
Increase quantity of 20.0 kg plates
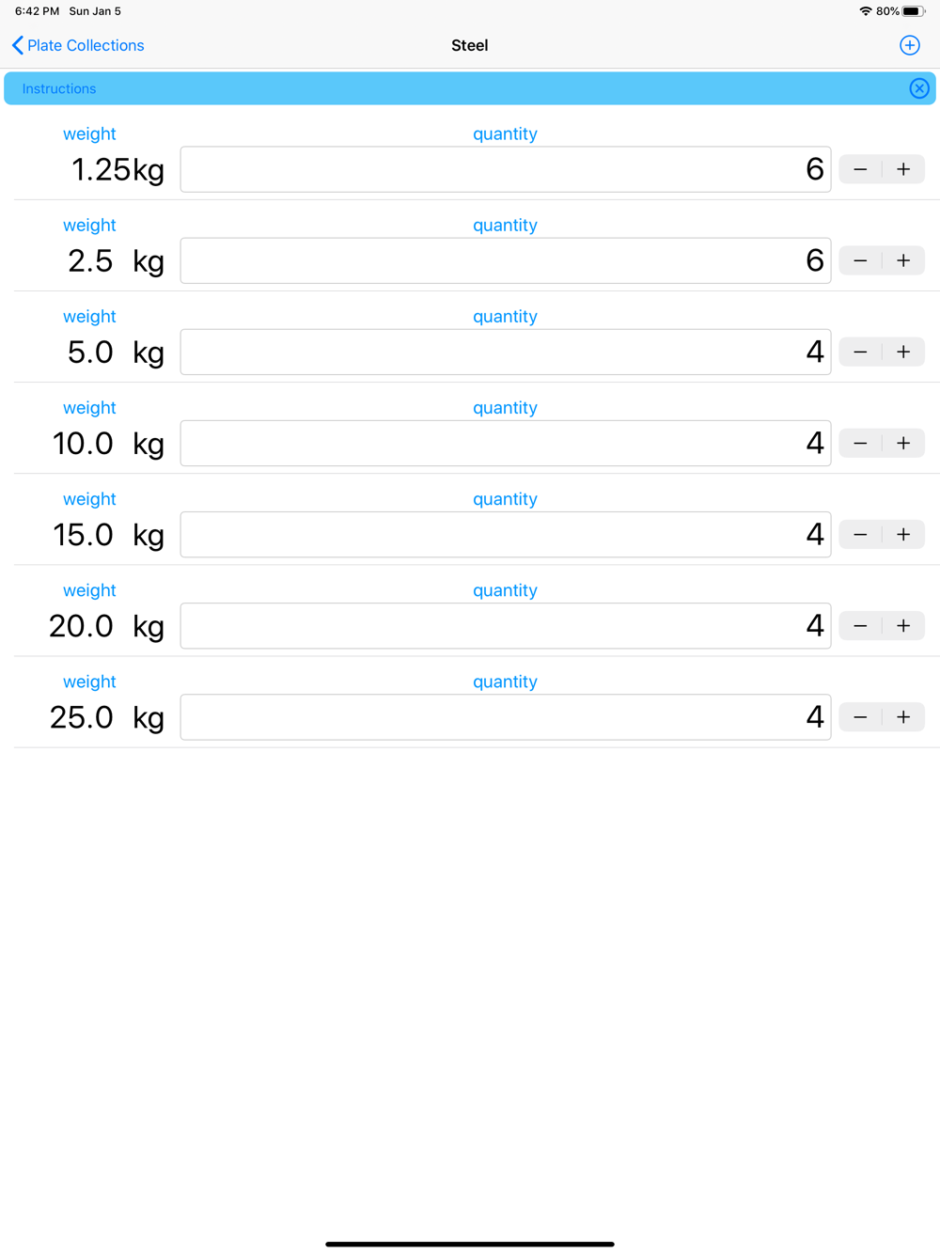point(903,625)
